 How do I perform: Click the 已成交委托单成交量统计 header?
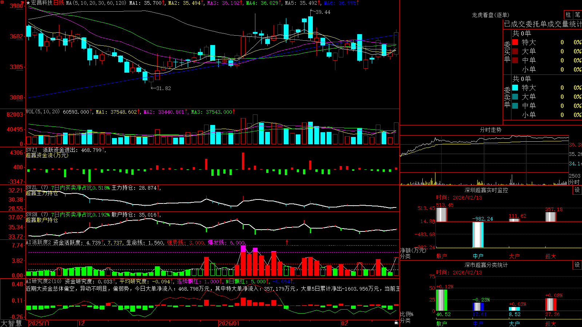(x=543, y=24)
